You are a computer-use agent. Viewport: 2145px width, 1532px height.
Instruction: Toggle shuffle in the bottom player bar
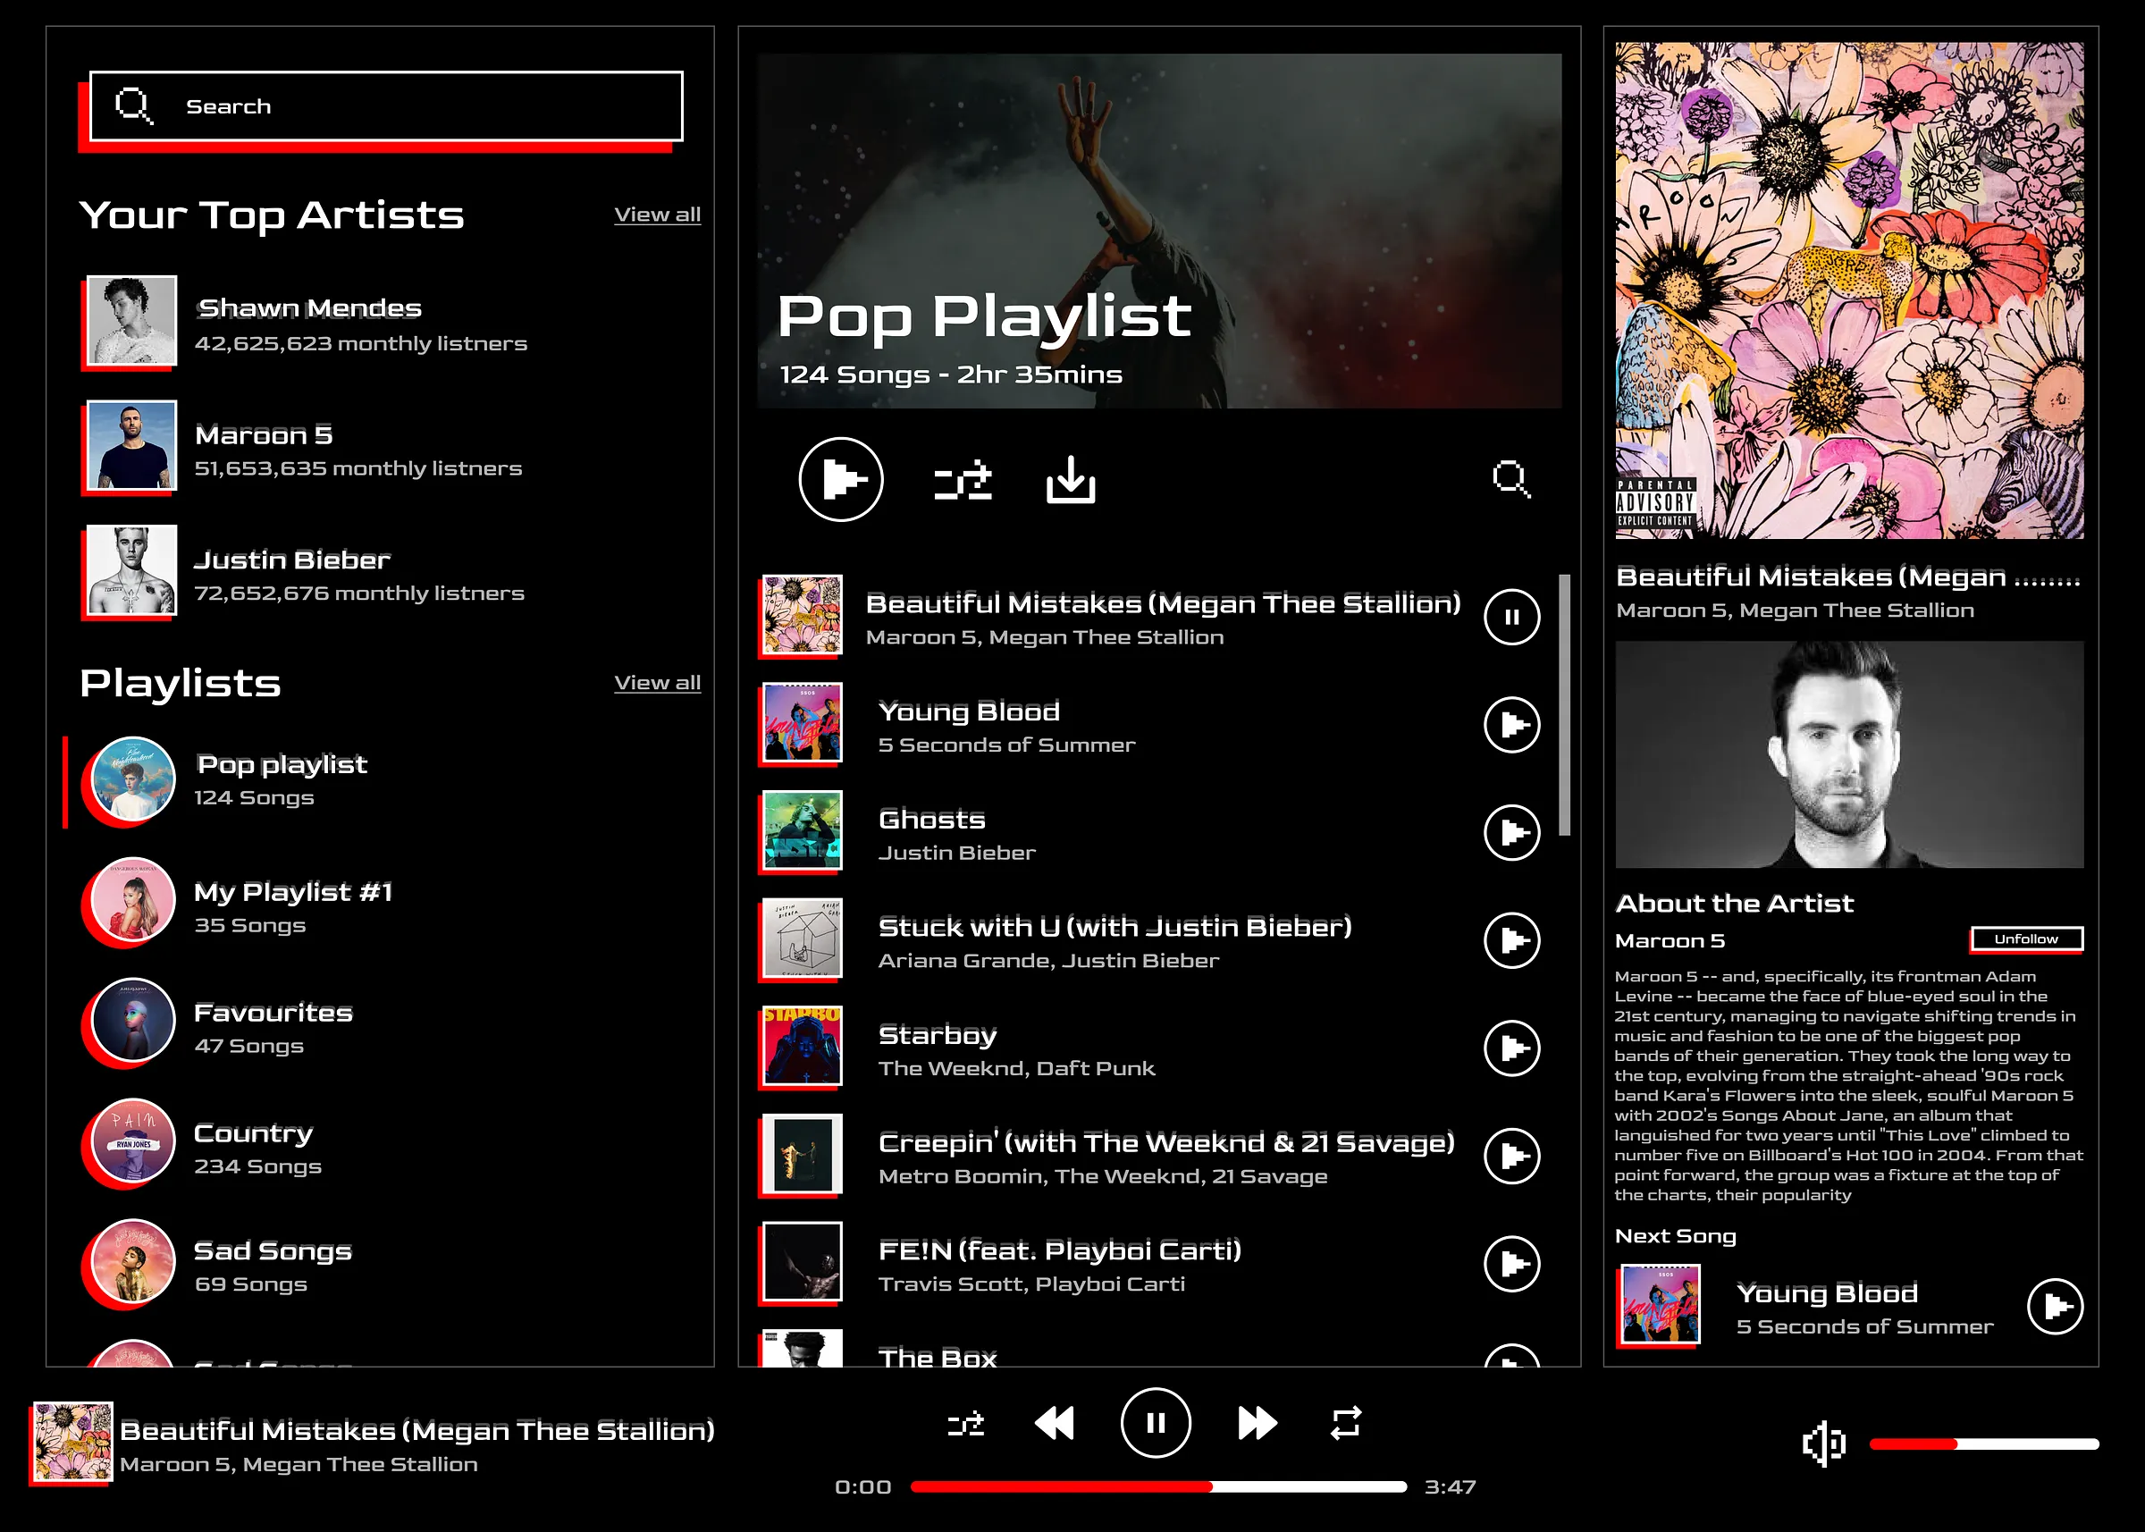[966, 1424]
